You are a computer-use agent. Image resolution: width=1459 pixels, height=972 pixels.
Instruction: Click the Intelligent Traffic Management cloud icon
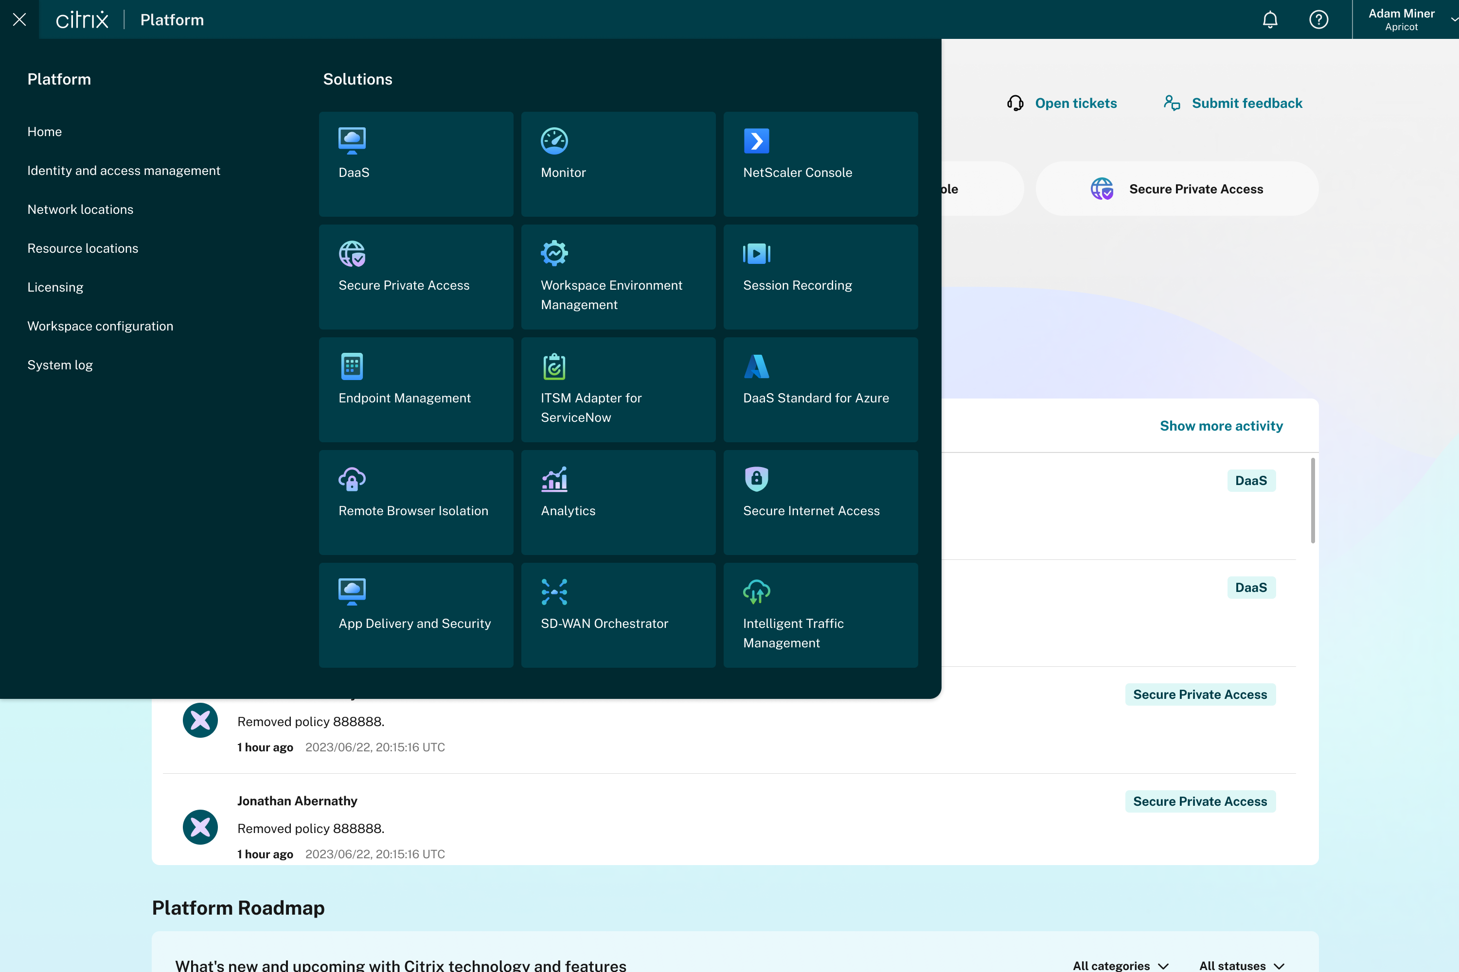pos(756,592)
